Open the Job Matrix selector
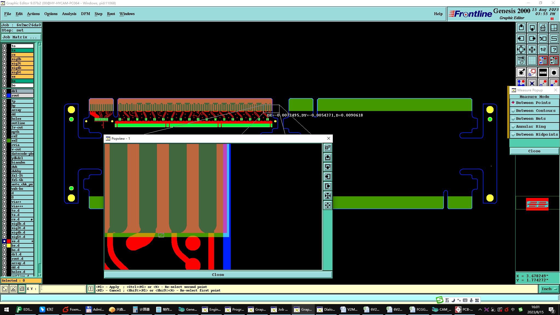 click(21, 37)
